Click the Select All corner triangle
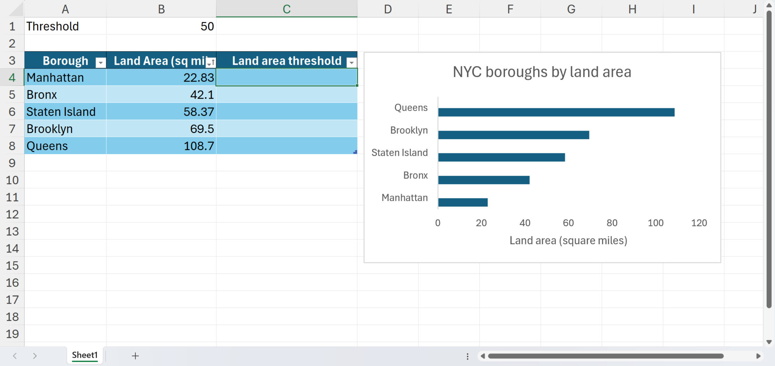Screen dimensions: 775x366 click(16, 9)
